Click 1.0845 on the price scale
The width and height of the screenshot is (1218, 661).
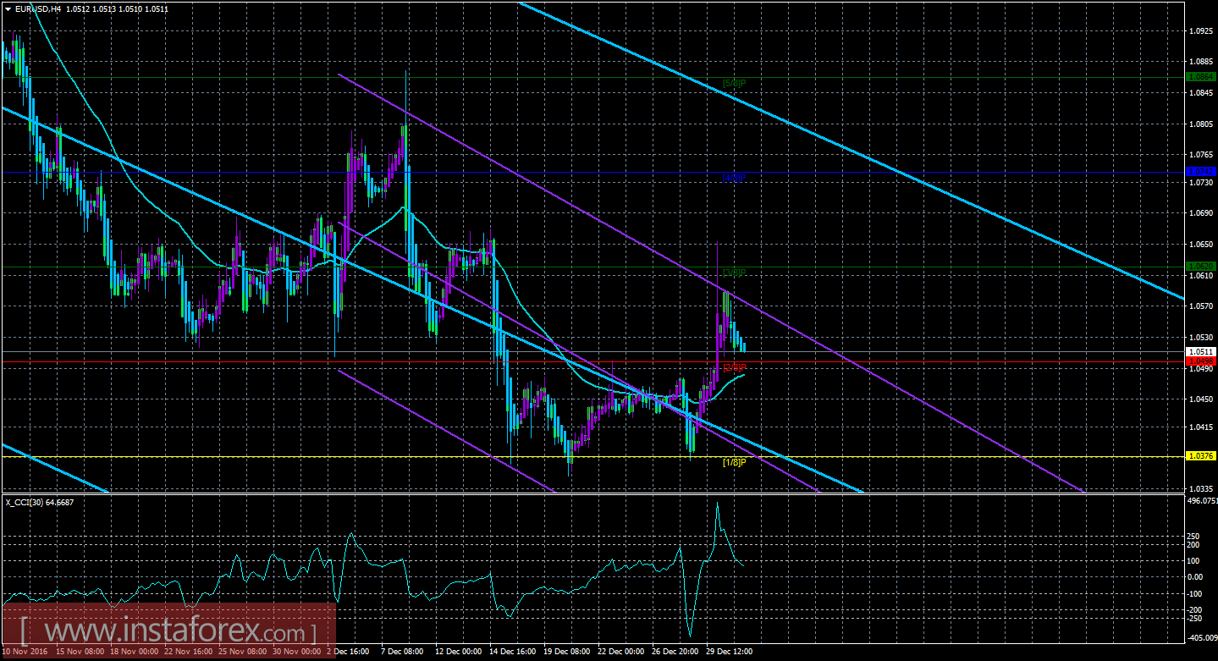(x=1202, y=93)
